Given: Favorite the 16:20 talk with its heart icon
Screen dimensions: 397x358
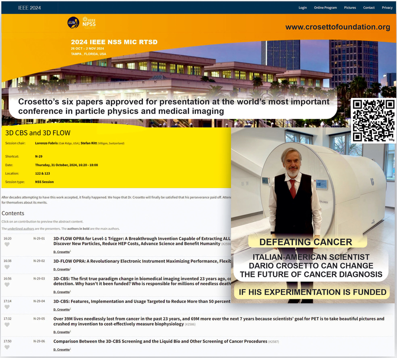Looking at the screenshot, I should pyautogui.click(x=7, y=245).
